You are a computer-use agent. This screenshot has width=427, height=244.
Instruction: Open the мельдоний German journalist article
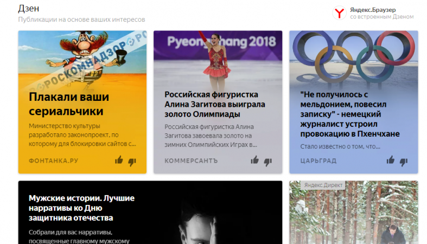point(350,114)
